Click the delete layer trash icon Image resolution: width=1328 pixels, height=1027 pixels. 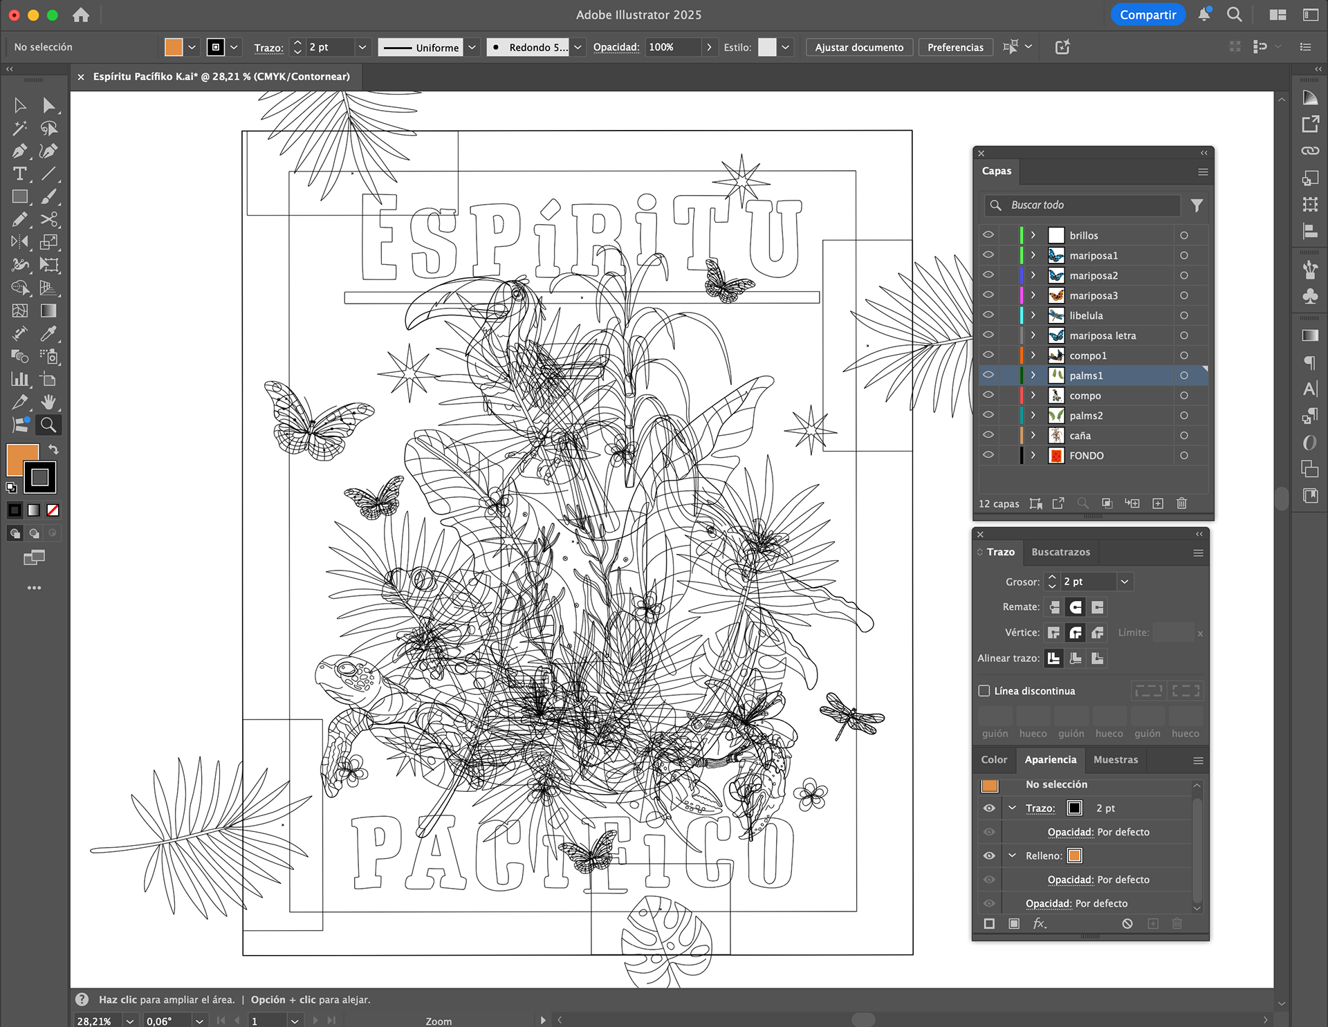pyautogui.click(x=1181, y=503)
